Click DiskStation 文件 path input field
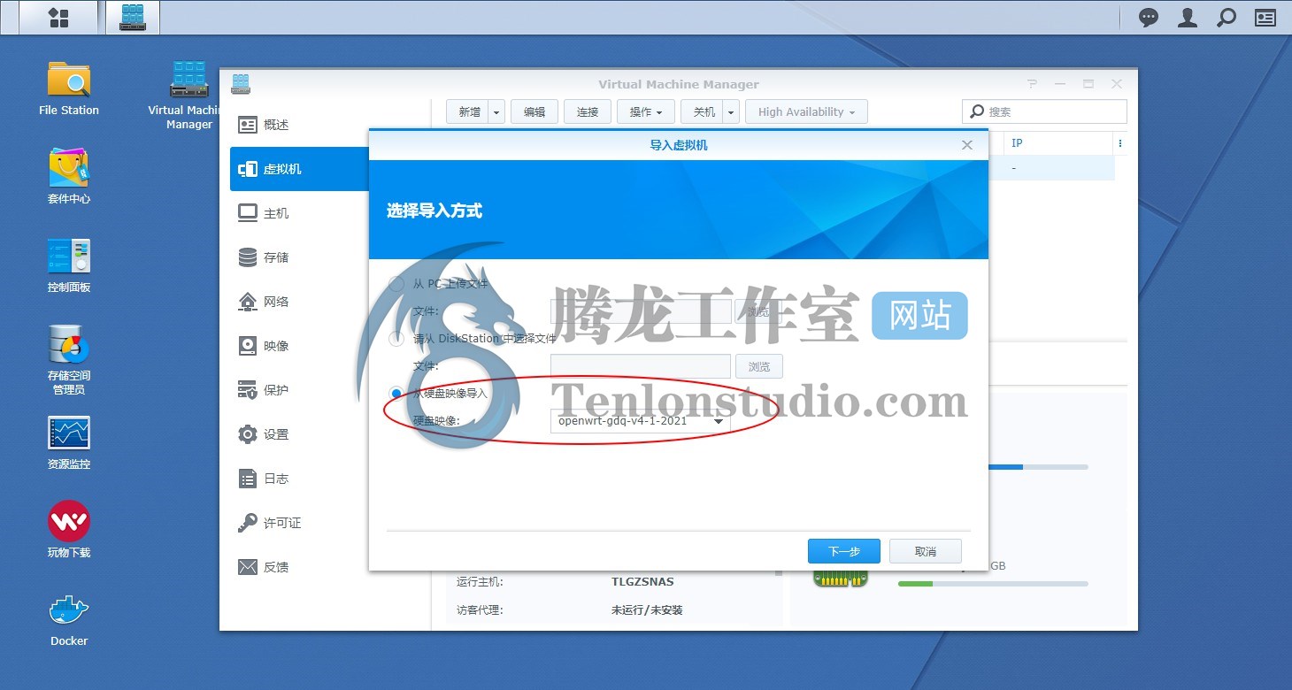1292x690 pixels. point(641,366)
